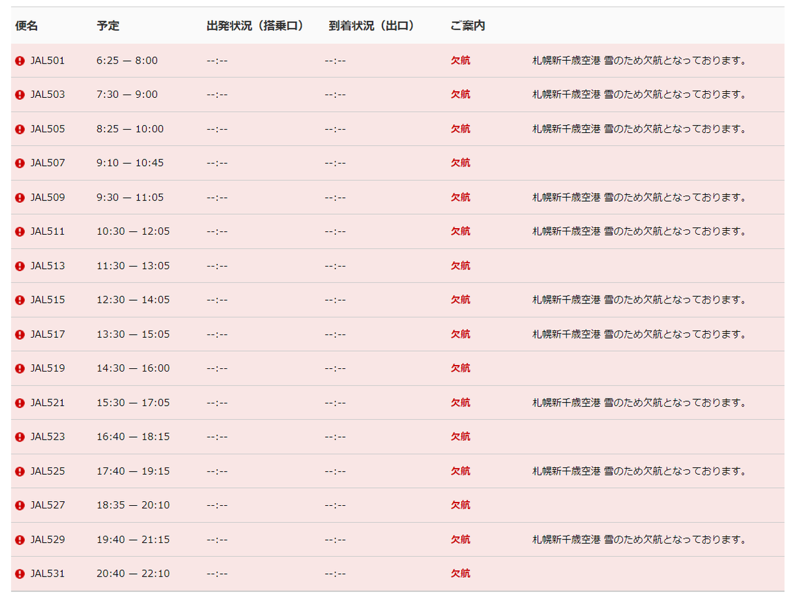Image resolution: width=793 pixels, height=601 pixels.
Task: Select flight number JAL521
Action: pyautogui.click(x=48, y=403)
